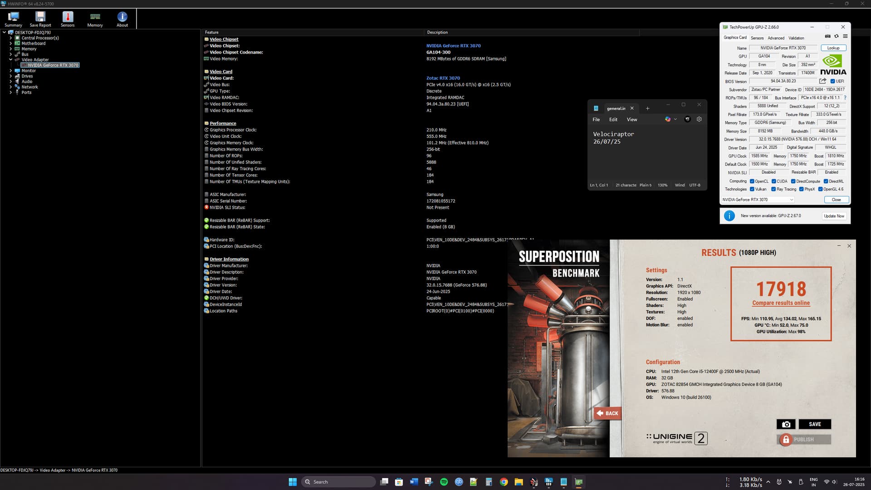Switch to the Advanced tab in GPU-Z

coord(776,38)
